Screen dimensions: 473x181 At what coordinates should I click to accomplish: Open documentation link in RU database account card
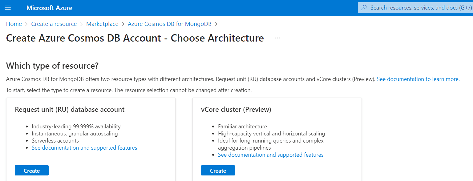click(84, 148)
